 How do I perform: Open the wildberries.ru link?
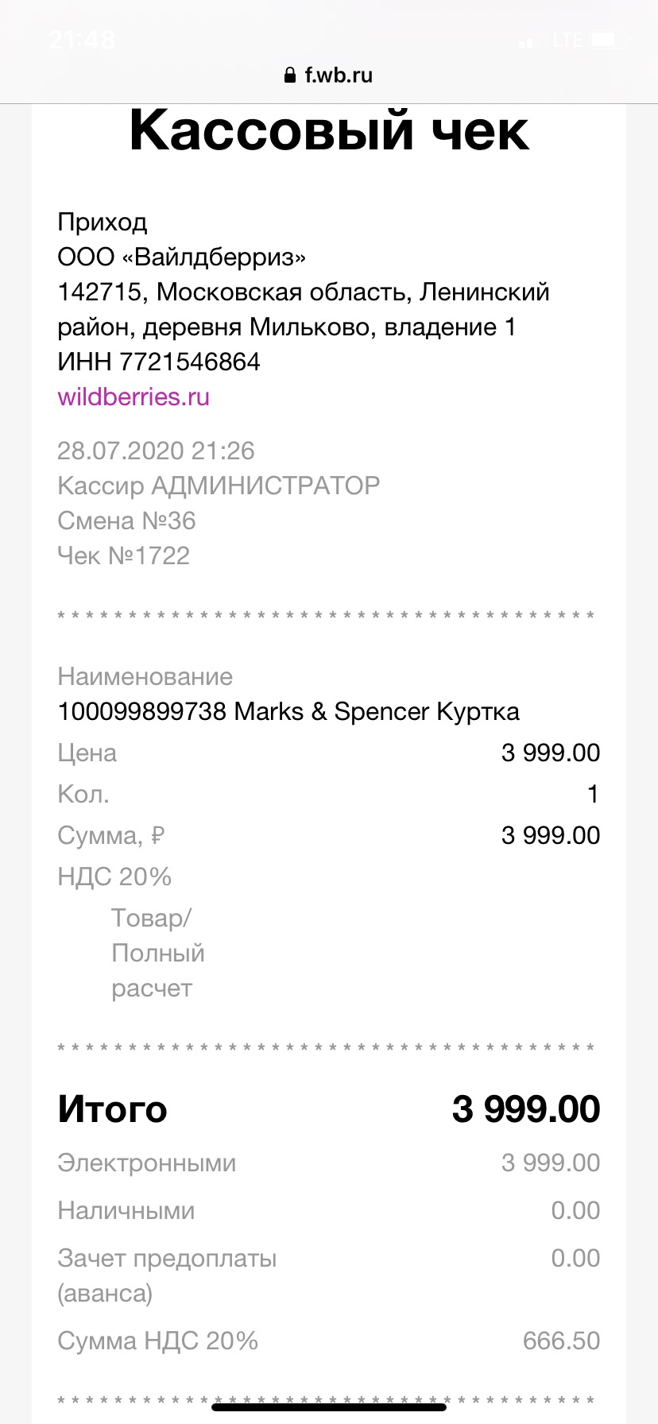[134, 397]
